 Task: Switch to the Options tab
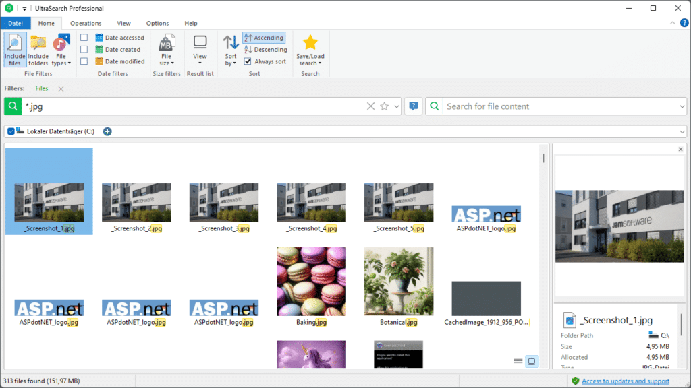tap(157, 23)
